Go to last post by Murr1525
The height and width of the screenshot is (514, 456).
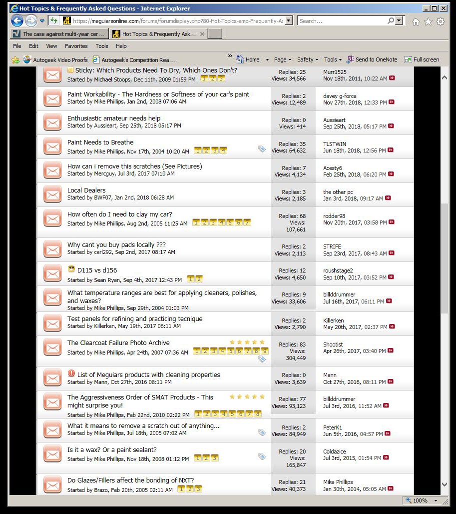[x=392, y=78]
